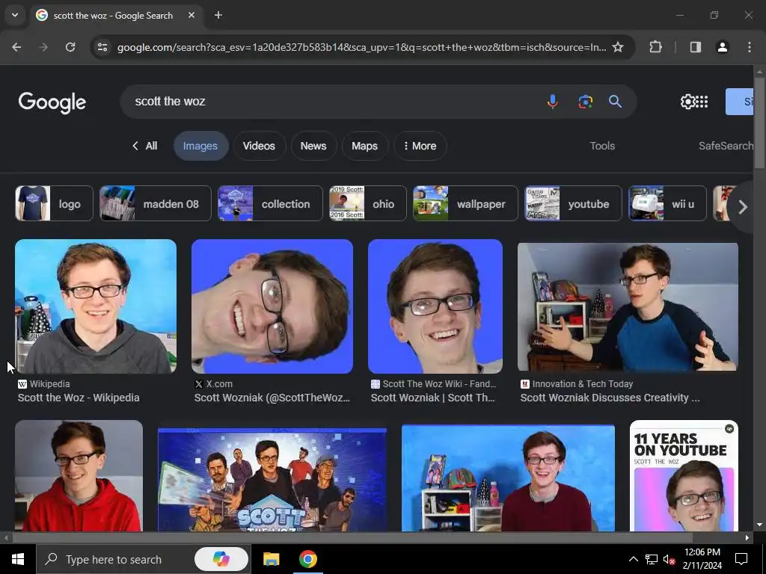Click the magnifying glass search button
This screenshot has height=574, width=766.
tap(615, 102)
